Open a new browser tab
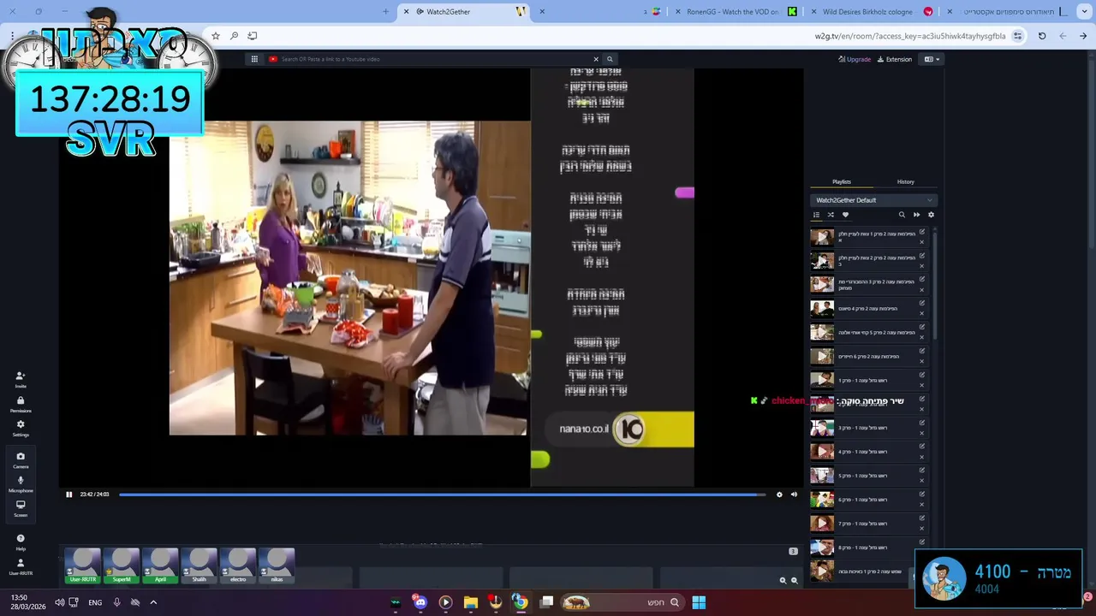This screenshot has height=616, width=1096. tap(385, 11)
